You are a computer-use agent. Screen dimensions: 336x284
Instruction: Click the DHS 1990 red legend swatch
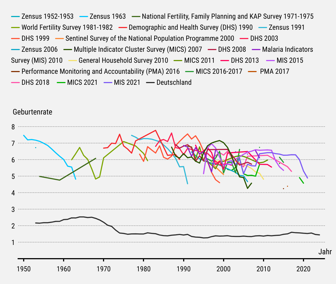click(x=123, y=28)
